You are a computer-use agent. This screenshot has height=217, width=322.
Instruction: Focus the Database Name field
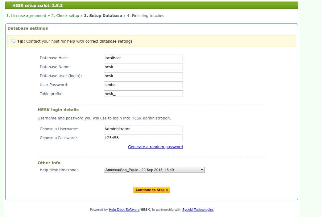tap(143, 67)
